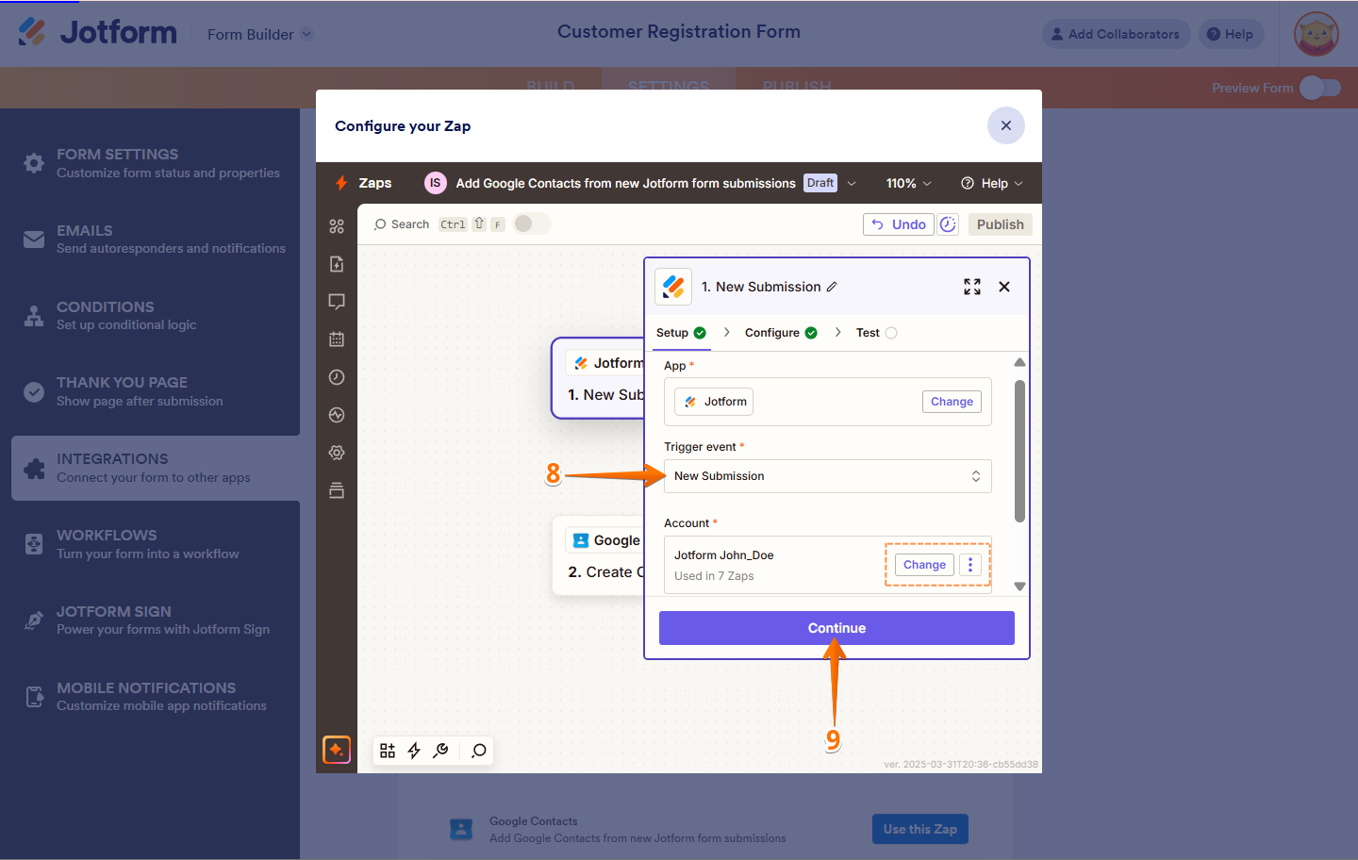
Task: Click the Zaps lightning bolt logo
Action: (341, 183)
